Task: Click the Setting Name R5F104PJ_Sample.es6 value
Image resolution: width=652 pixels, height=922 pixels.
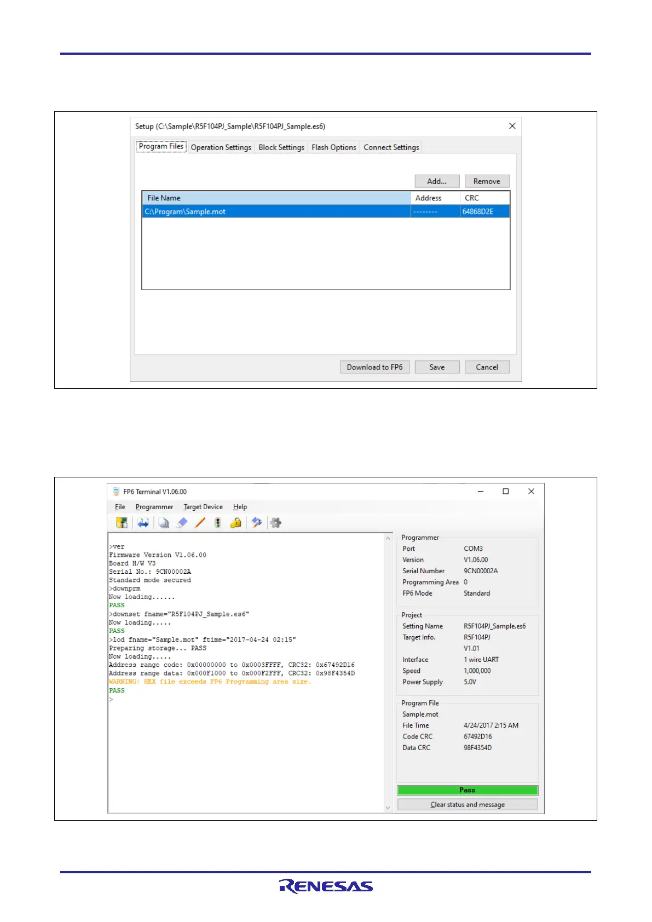Action: click(x=495, y=626)
